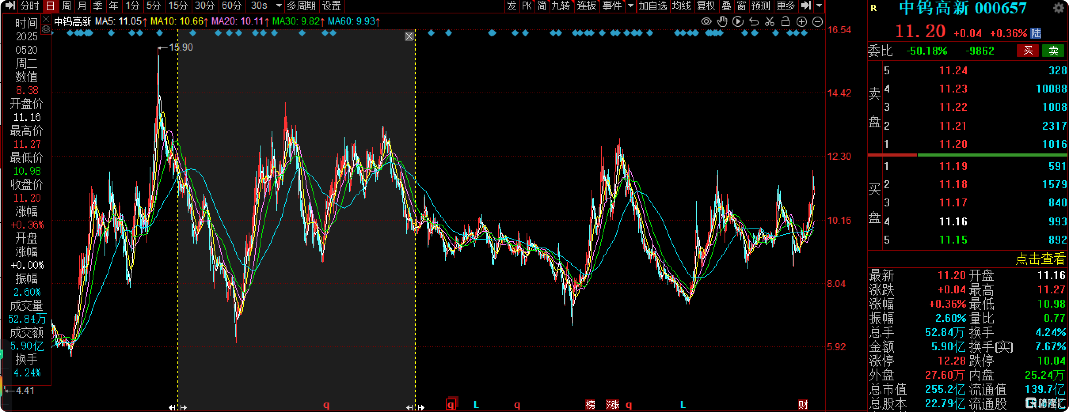
Task: Select the 日 daily period tab
Action: (x=50, y=6)
